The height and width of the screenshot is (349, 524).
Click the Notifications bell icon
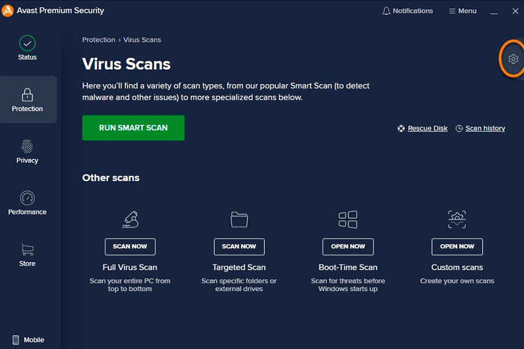click(387, 11)
